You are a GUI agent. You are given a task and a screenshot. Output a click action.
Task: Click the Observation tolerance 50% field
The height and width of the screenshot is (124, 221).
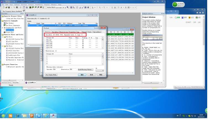point(73,70)
